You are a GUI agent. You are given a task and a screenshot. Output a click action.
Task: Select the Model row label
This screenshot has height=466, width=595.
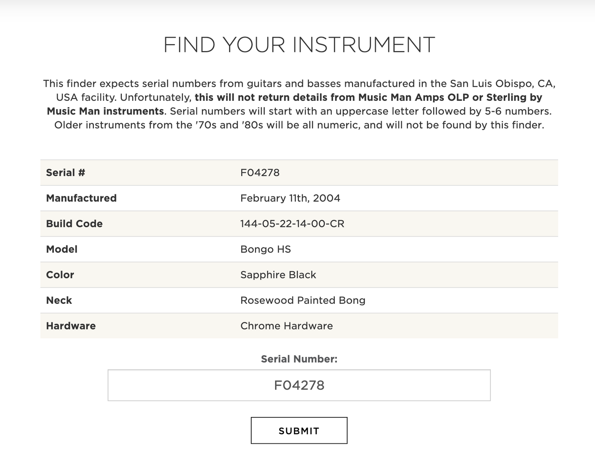coord(62,249)
